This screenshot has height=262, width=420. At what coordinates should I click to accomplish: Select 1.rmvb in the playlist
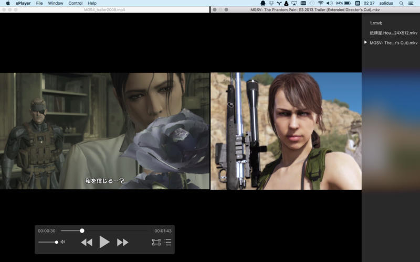point(376,23)
